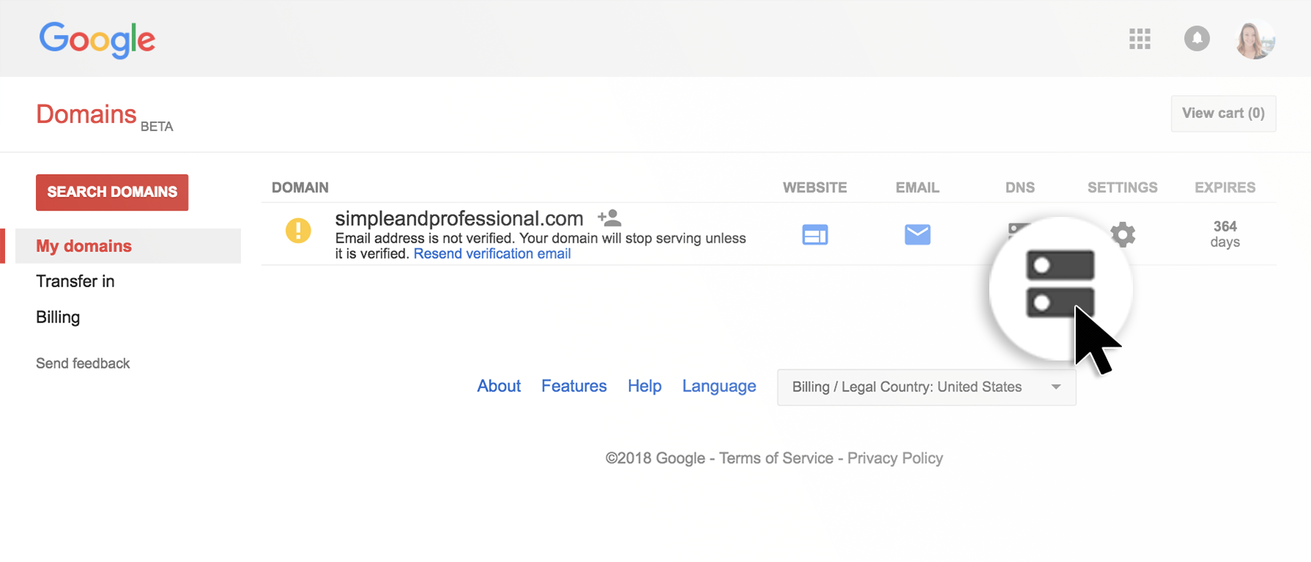
Task: Open the Help footer link
Action: [644, 386]
